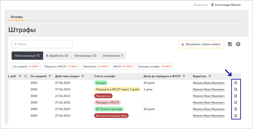The width and height of the screenshot is (253, 129).
Task: Select the Штрафы top navigation tab
Action: pos(17,17)
